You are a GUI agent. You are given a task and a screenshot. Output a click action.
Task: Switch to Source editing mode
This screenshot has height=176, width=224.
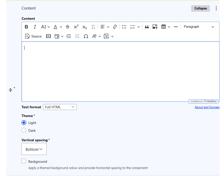[33, 36]
